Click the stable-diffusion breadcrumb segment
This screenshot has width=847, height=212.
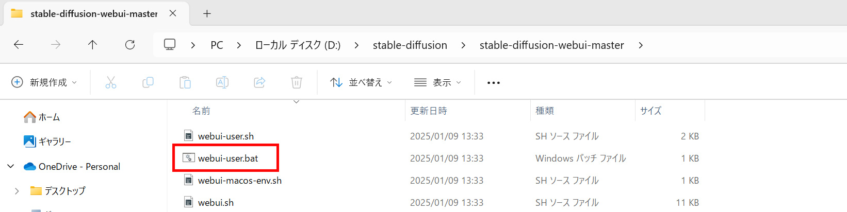[410, 45]
